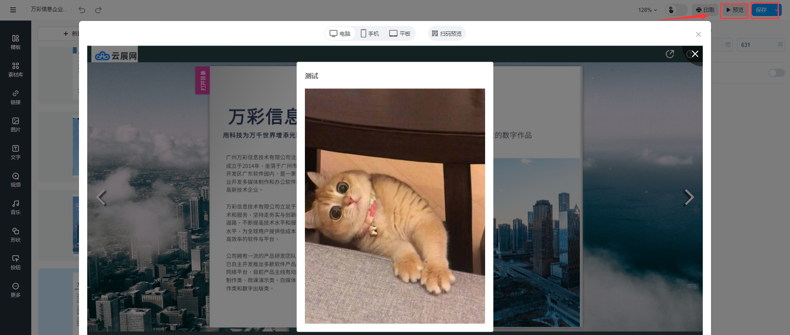
Task: Select the 音乐 music tool
Action: point(16,207)
